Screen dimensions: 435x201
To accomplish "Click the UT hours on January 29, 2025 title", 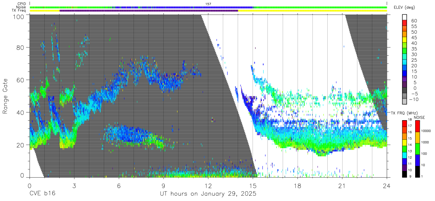I will pyautogui.click(x=207, y=194).
